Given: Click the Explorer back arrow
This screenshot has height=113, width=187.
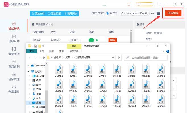Looking at the screenshot, I should point(30,58).
